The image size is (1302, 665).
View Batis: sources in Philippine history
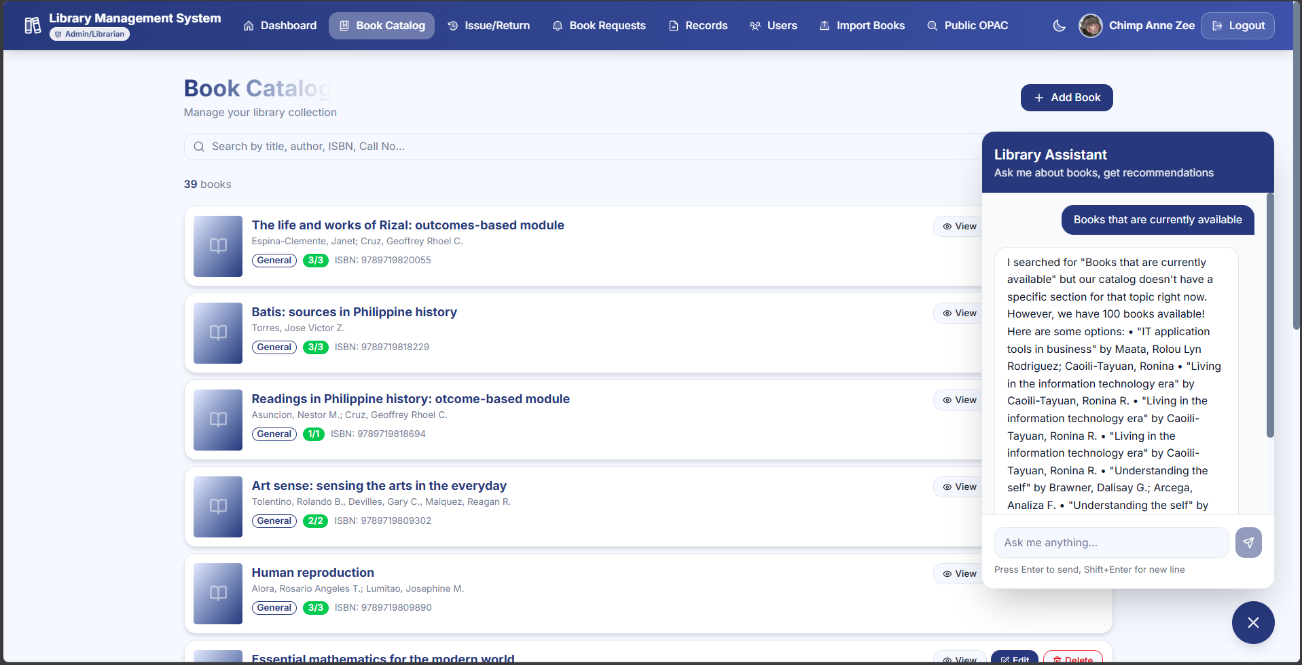tap(959, 313)
